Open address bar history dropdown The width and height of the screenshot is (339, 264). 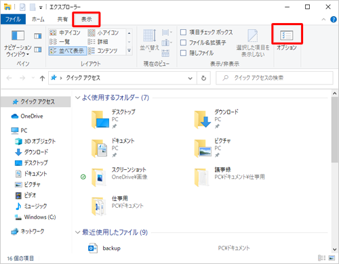point(191,78)
